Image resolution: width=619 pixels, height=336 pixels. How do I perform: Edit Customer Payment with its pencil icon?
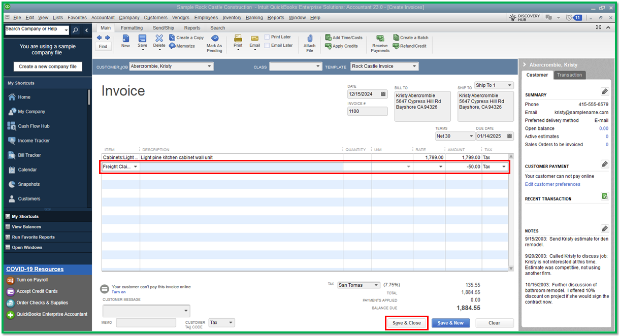[604, 164]
